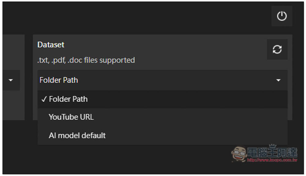Expand the left panel dropdown arrow
This screenshot has height=176, width=306.
[11, 80]
